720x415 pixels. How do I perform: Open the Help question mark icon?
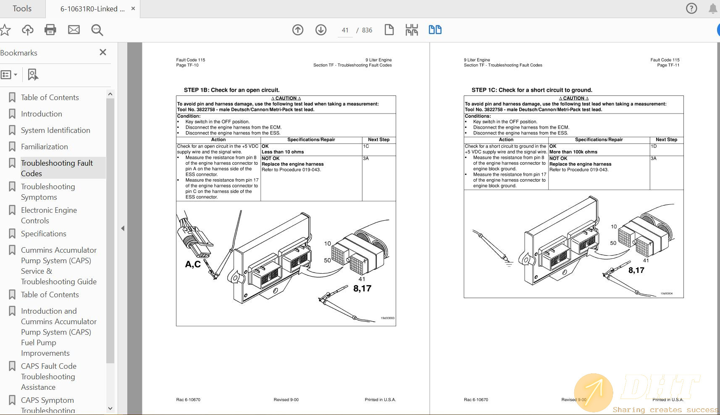[x=691, y=8]
